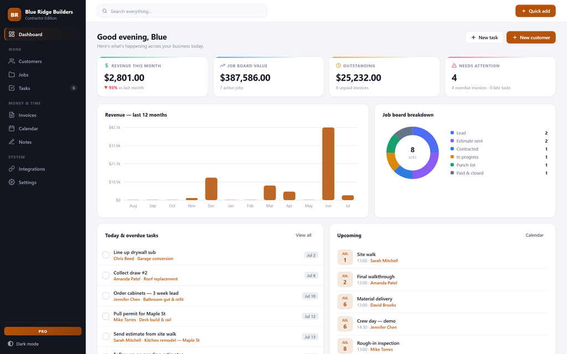Image resolution: width=567 pixels, height=354 pixels.
Task: Click the Notes pencil icon
Action: (x=12, y=142)
